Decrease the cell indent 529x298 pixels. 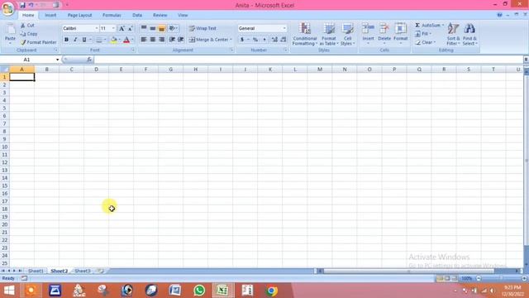pyautogui.click(x=172, y=40)
